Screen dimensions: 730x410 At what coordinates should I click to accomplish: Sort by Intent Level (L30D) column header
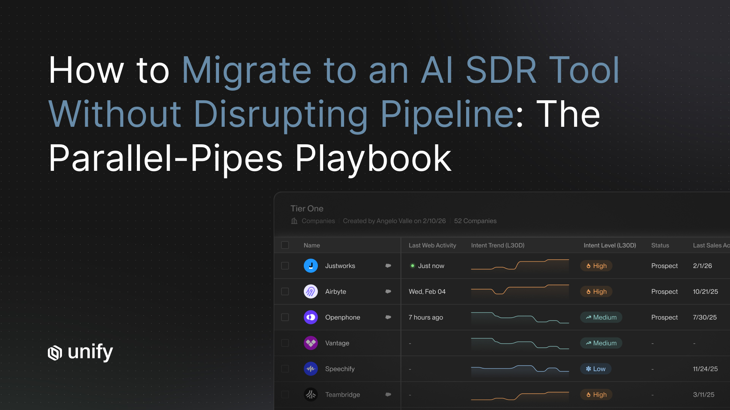click(x=610, y=245)
